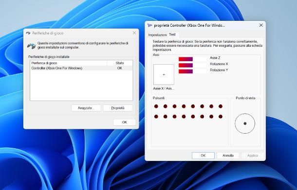
Task: Click the Rotazione X progress bar
Action: click(193, 65)
